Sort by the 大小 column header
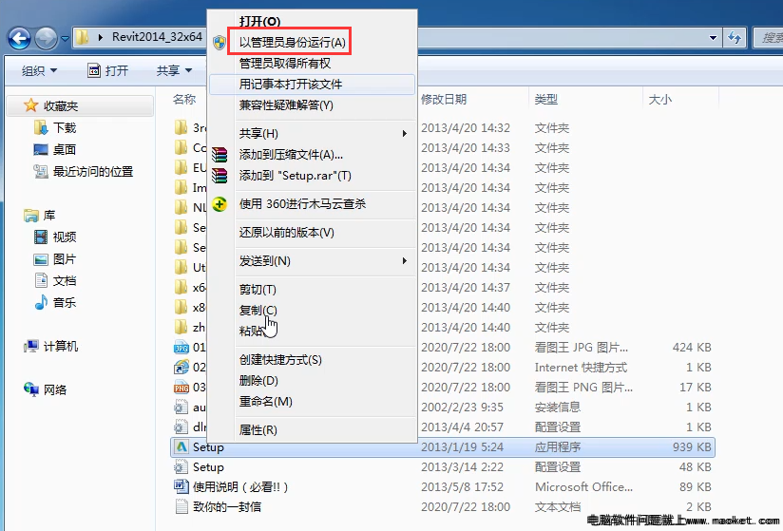This screenshot has width=783, height=531. point(659,100)
